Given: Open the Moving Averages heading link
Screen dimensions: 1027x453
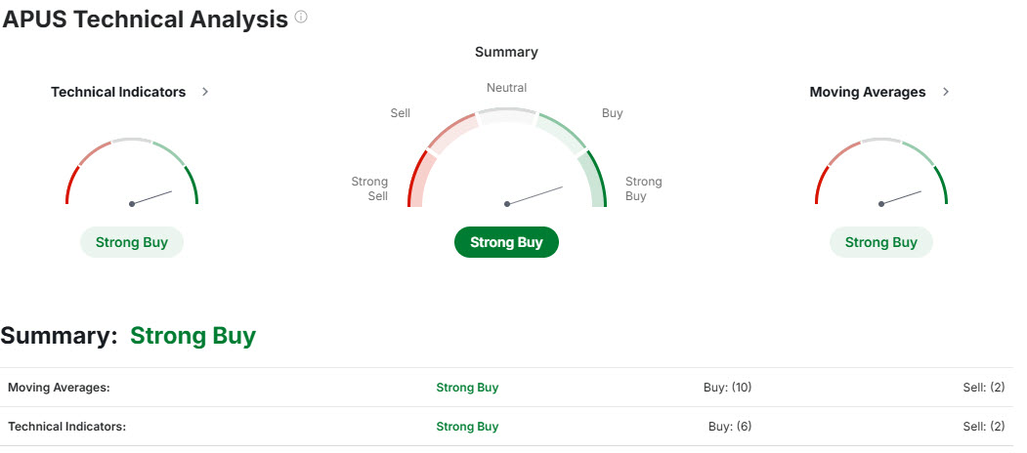Looking at the screenshot, I should pyautogui.click(x=867, y=92).
